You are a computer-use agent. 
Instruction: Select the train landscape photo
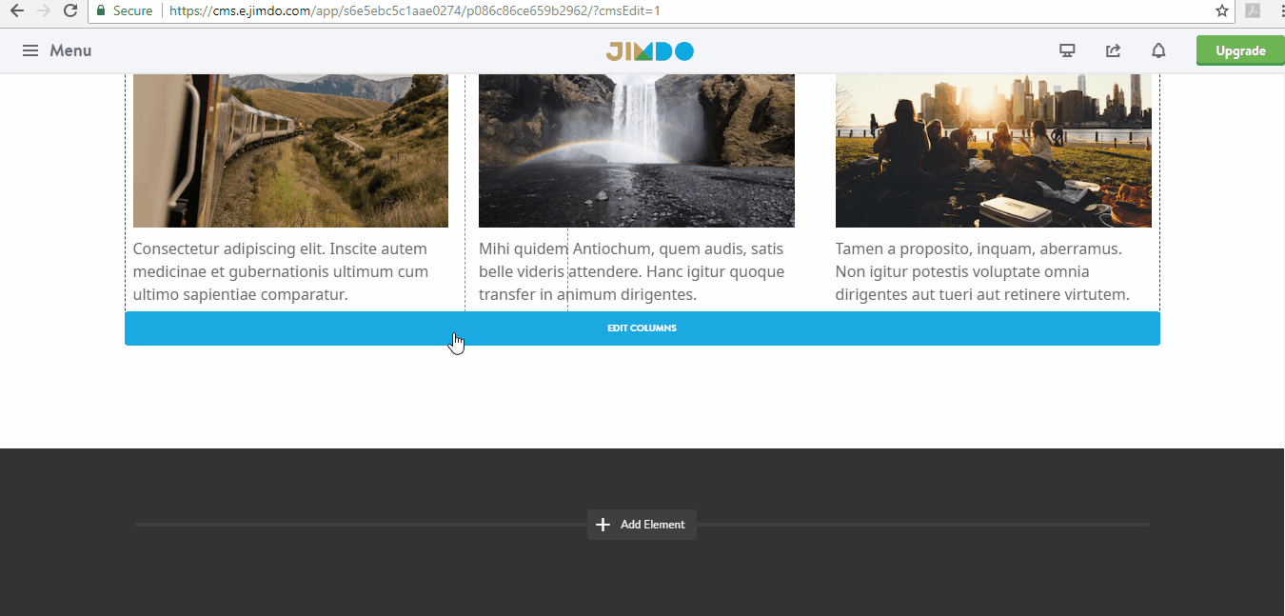coord(290,150)
